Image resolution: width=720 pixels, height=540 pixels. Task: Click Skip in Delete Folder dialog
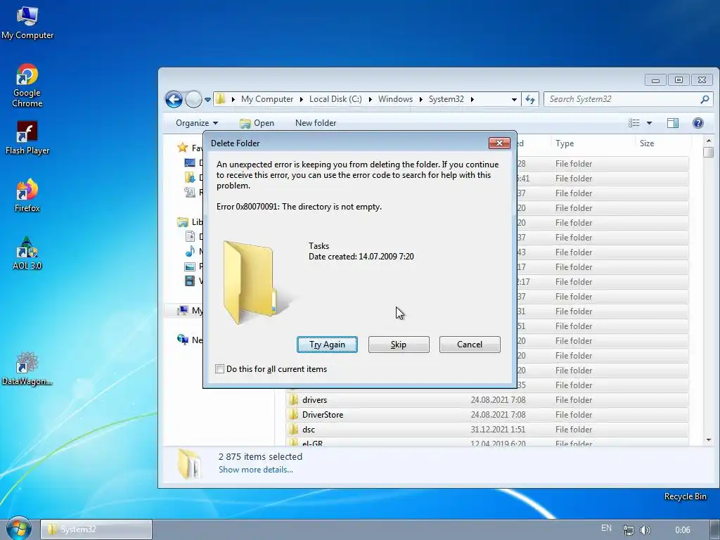tap(399, 345)
